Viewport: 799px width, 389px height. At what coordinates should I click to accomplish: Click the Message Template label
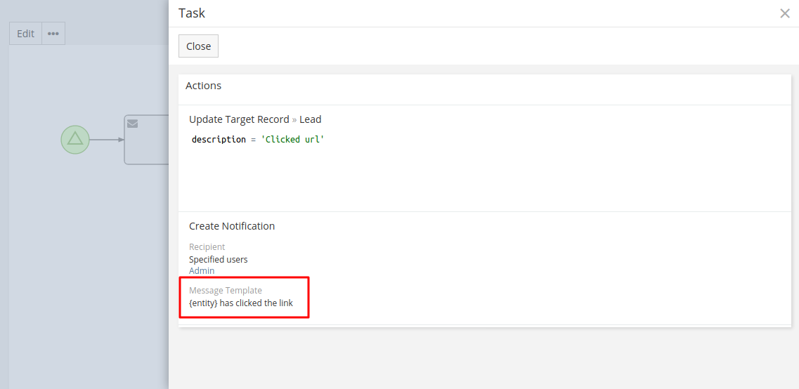pyautogui.click(x=226, y=290)
